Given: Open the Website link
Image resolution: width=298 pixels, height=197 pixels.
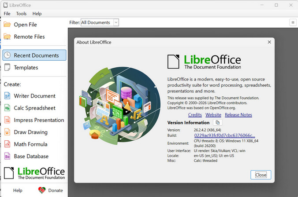Looking at the screenshot, I should (213, 115).
